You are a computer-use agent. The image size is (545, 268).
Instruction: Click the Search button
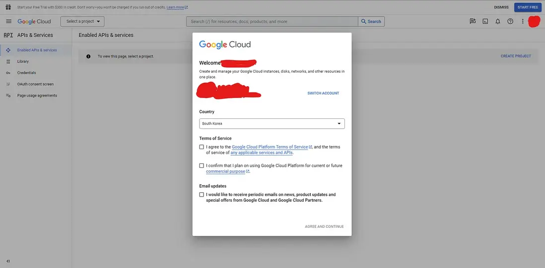(371, 21)
